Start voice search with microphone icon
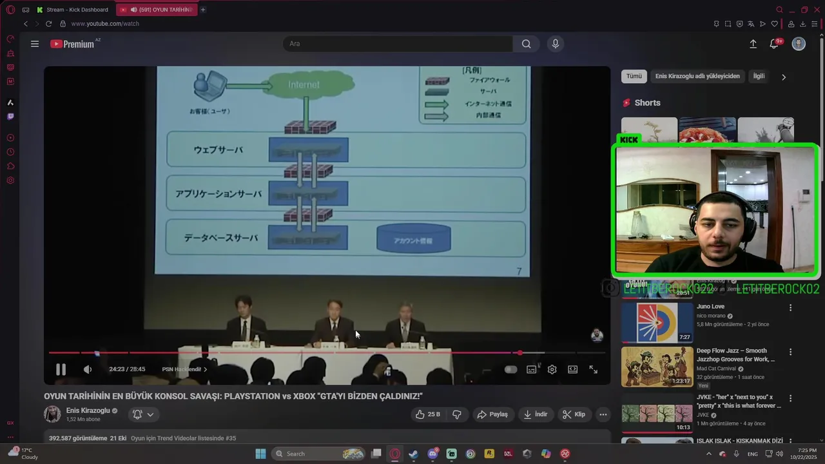This screenshot has height=464, width=825. pyautogui.click(x=556, y=44)
